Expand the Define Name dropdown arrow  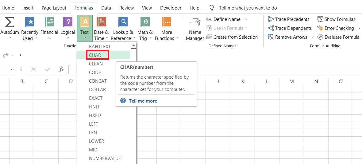coord(246,19)
